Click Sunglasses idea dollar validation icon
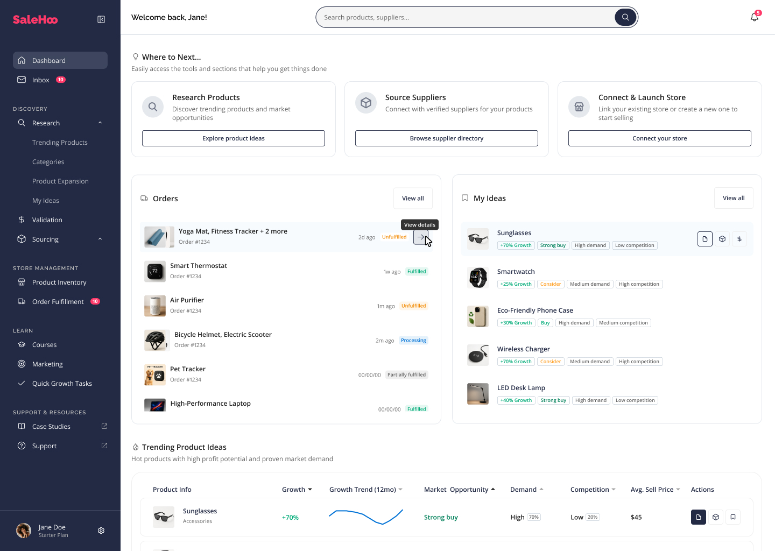The image size is (775, 551). tap(739, 239)
